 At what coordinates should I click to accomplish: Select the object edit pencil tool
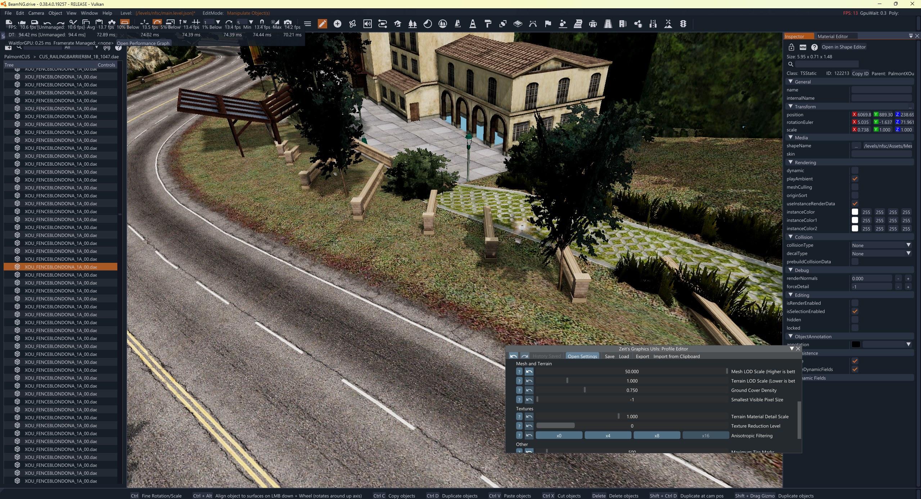pyautogui.click(x=322, y=24)
